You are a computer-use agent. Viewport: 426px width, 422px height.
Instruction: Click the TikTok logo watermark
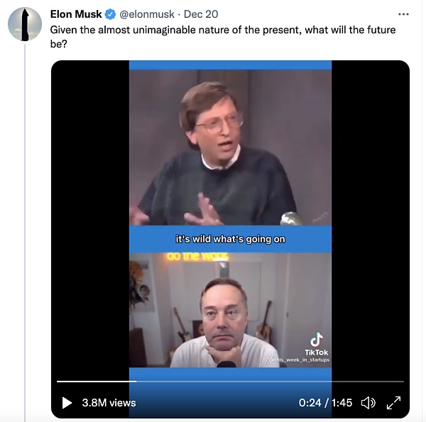click(x=317, y=344)
